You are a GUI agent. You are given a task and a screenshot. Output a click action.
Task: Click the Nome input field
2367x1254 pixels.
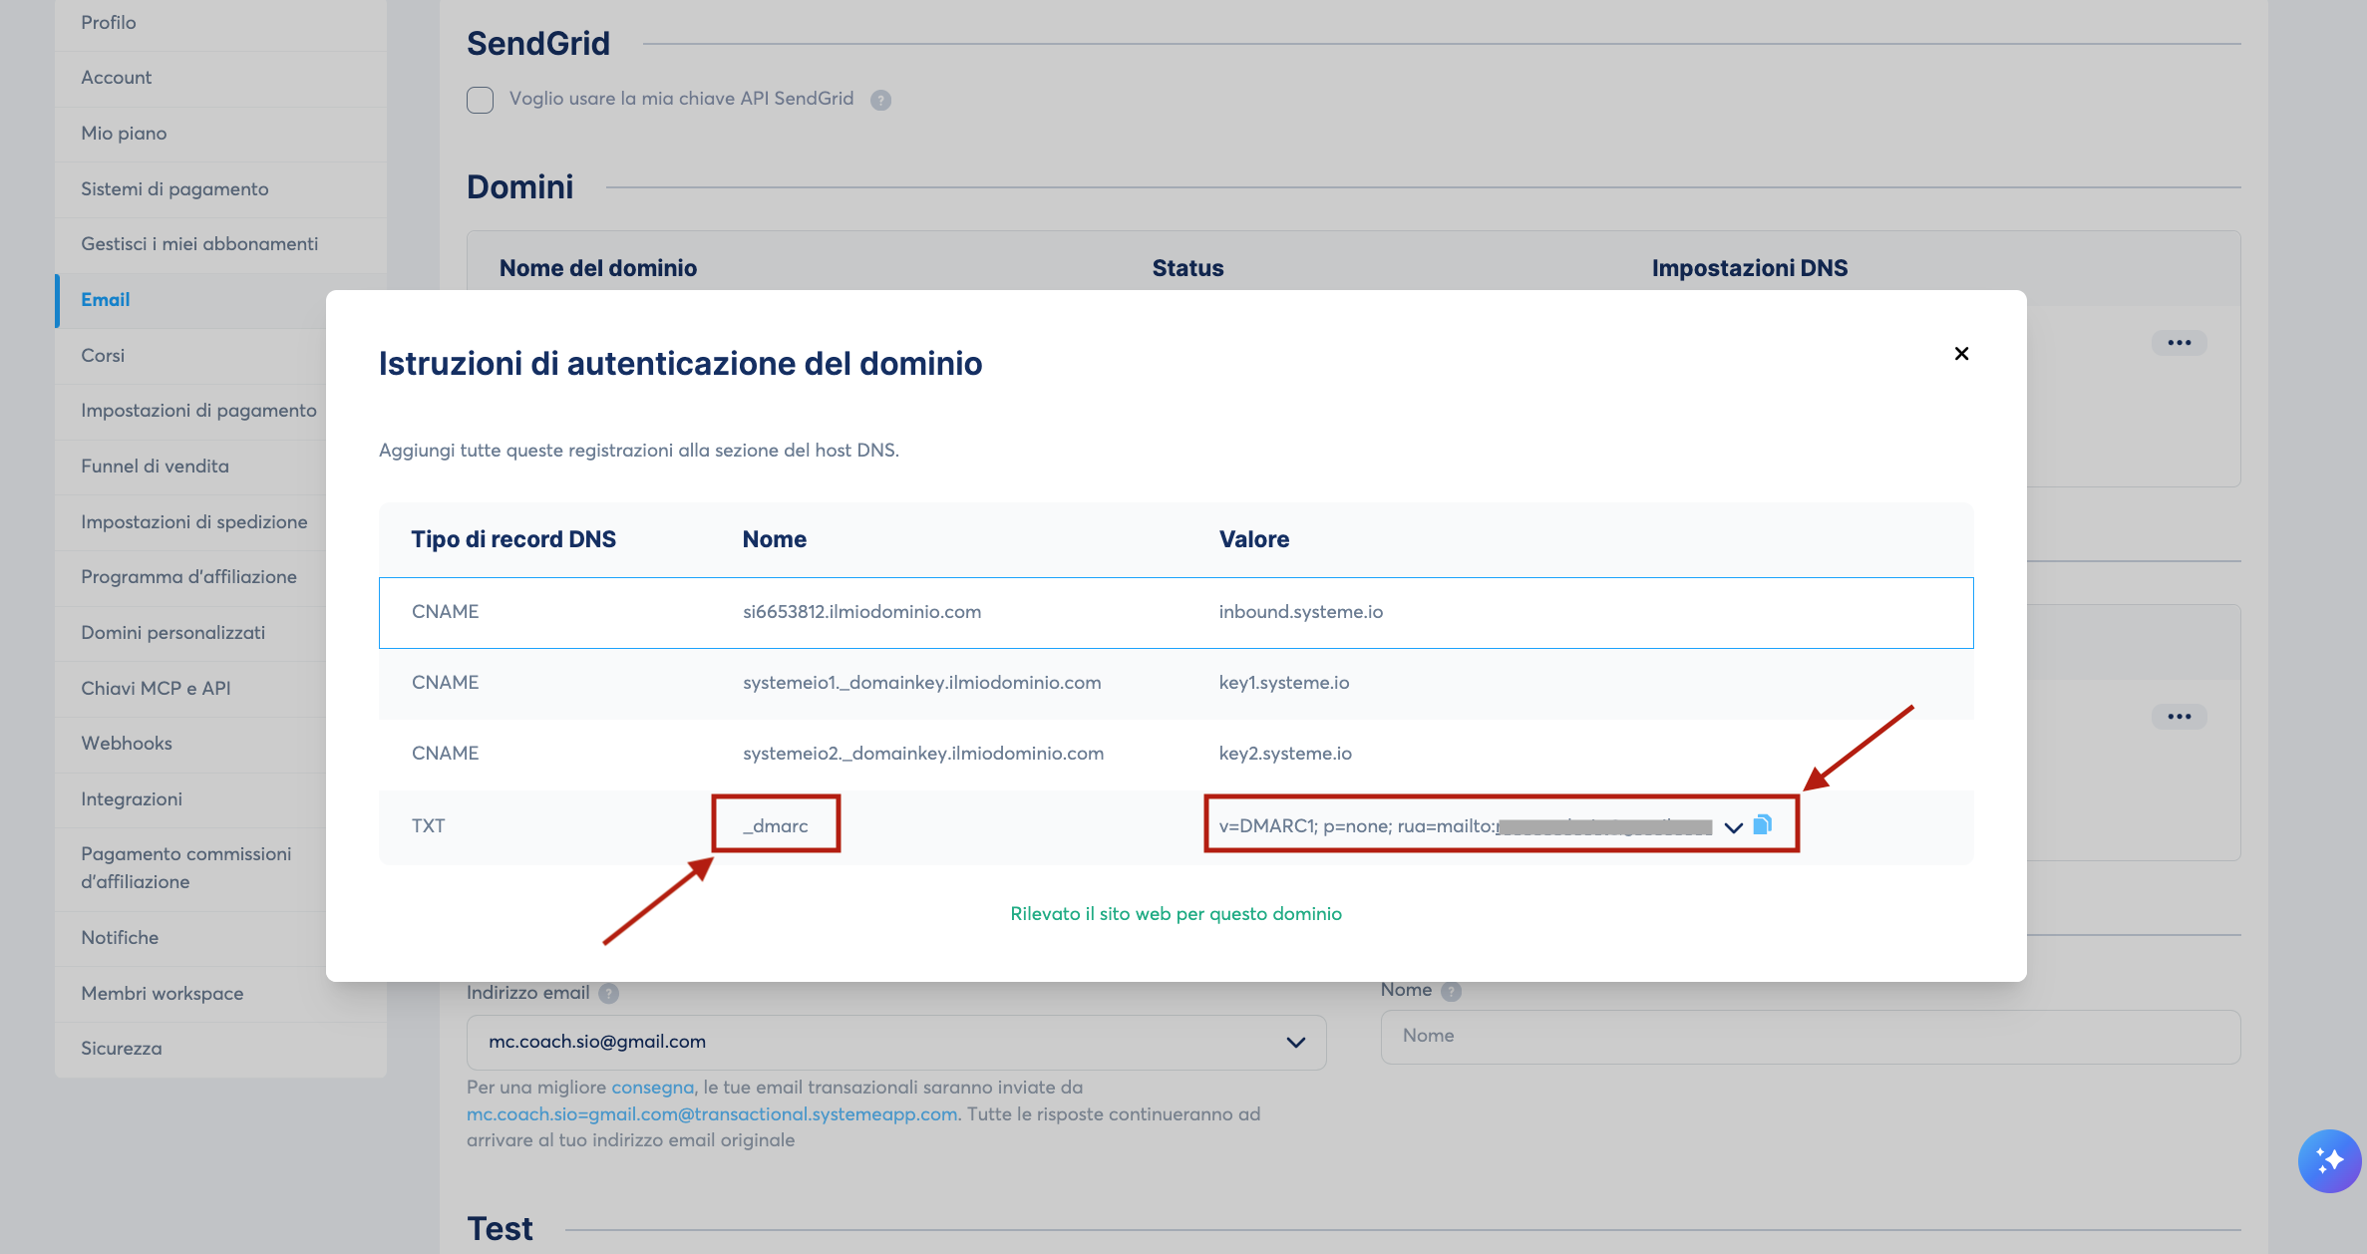1810,1036
